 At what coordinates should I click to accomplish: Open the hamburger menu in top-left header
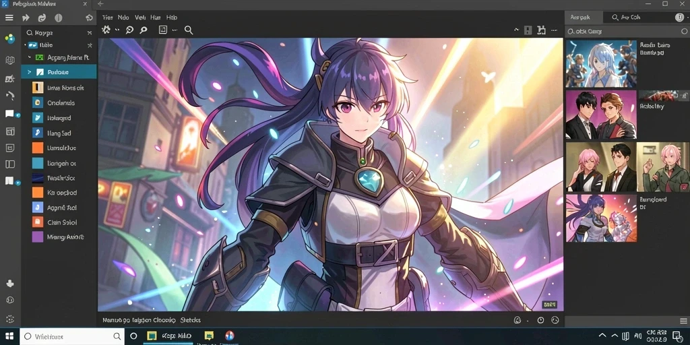[9, 18]
